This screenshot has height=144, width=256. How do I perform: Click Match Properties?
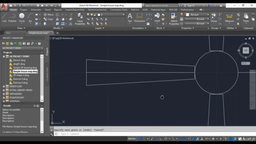tap(174, 19)
